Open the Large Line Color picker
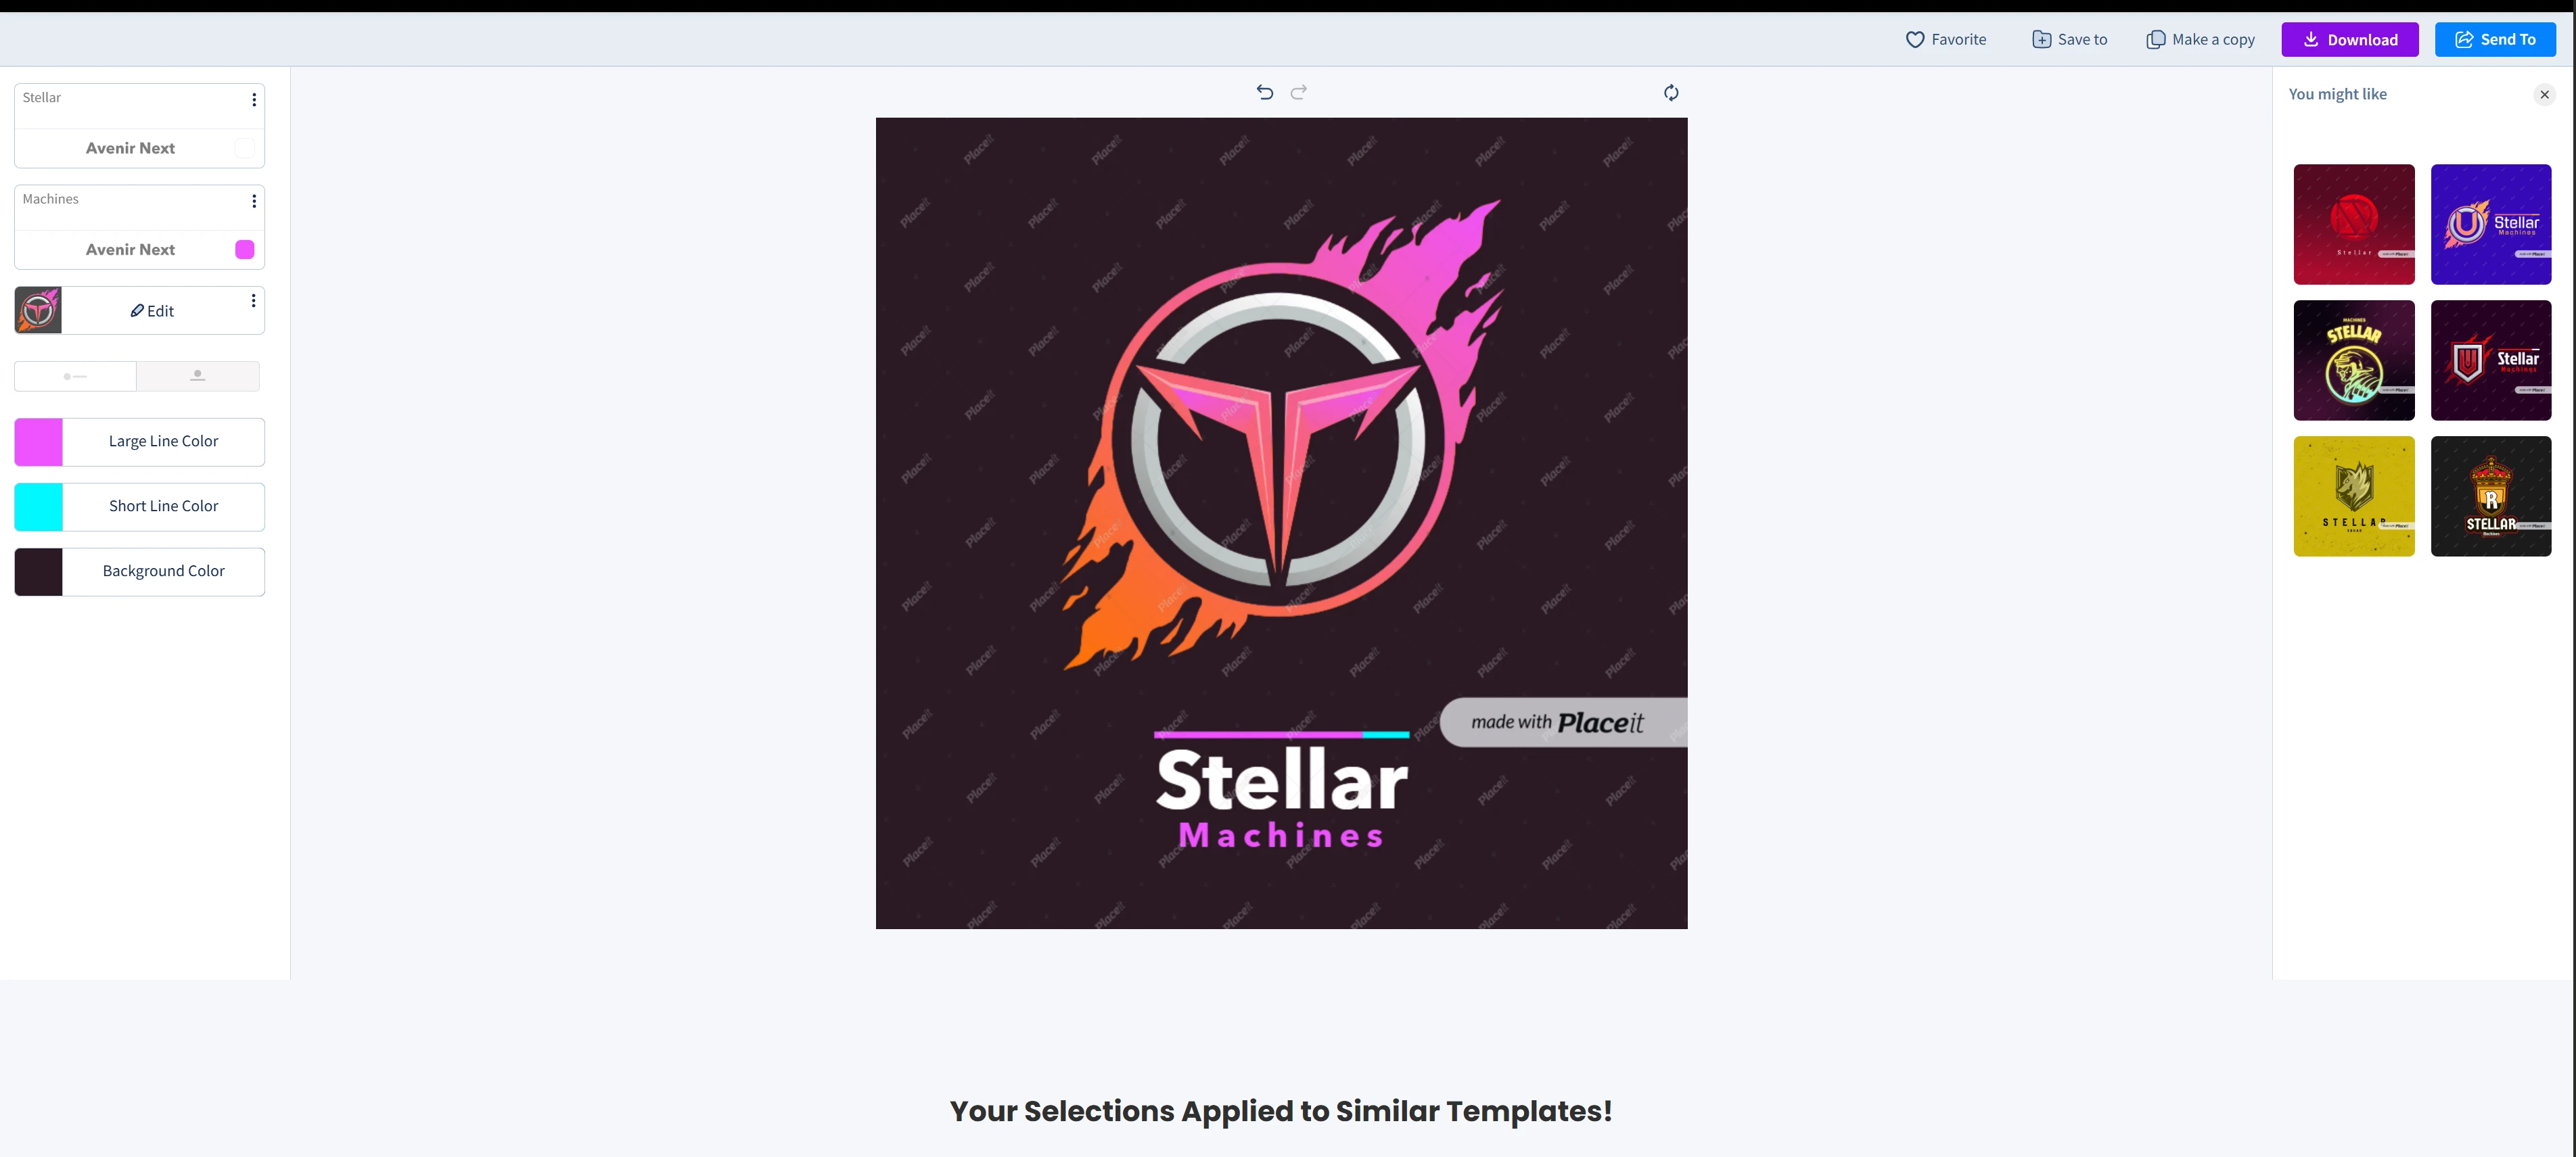The image size is (2576, 1157). (140, 442)
